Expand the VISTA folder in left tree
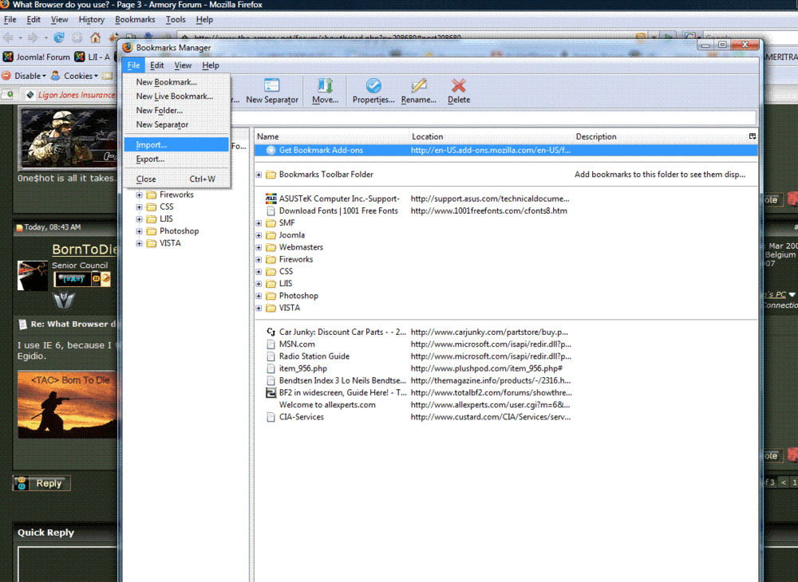The width and height of the screenshot is (798, 582). pyautogui.click(x=140, y=243)
